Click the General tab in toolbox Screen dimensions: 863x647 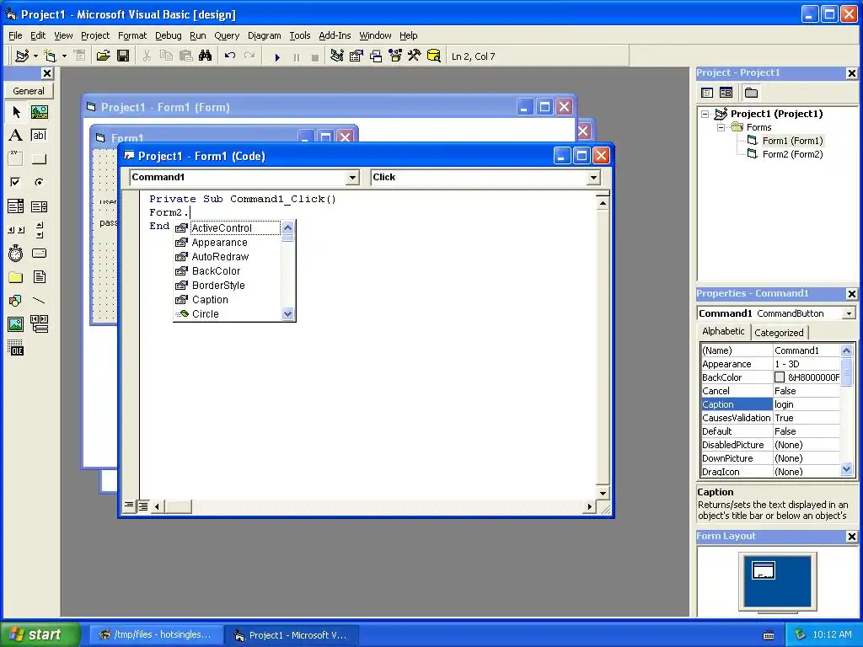29,91
